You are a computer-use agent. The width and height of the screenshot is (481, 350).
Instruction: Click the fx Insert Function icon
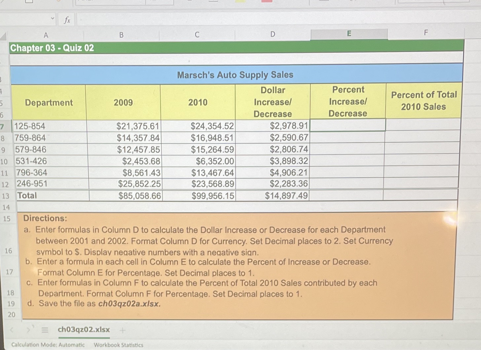coord(67,20)
